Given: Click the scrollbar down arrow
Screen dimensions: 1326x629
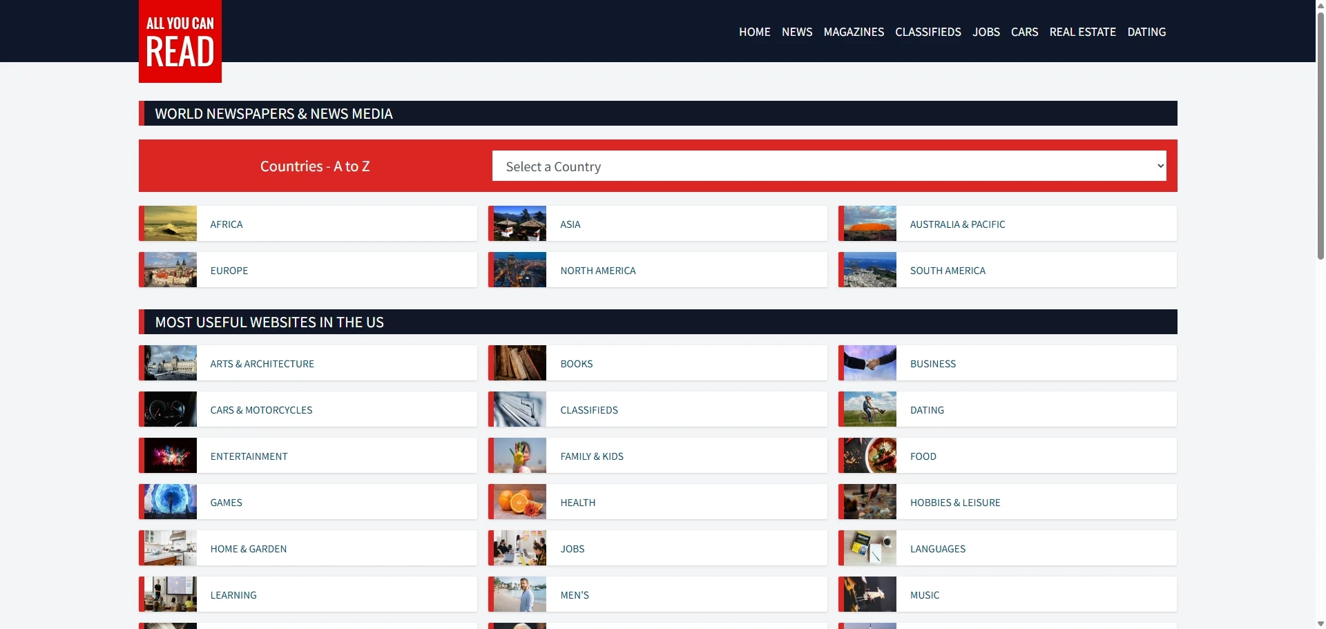Looking at the screenshot, I should tap(1320, 624).
